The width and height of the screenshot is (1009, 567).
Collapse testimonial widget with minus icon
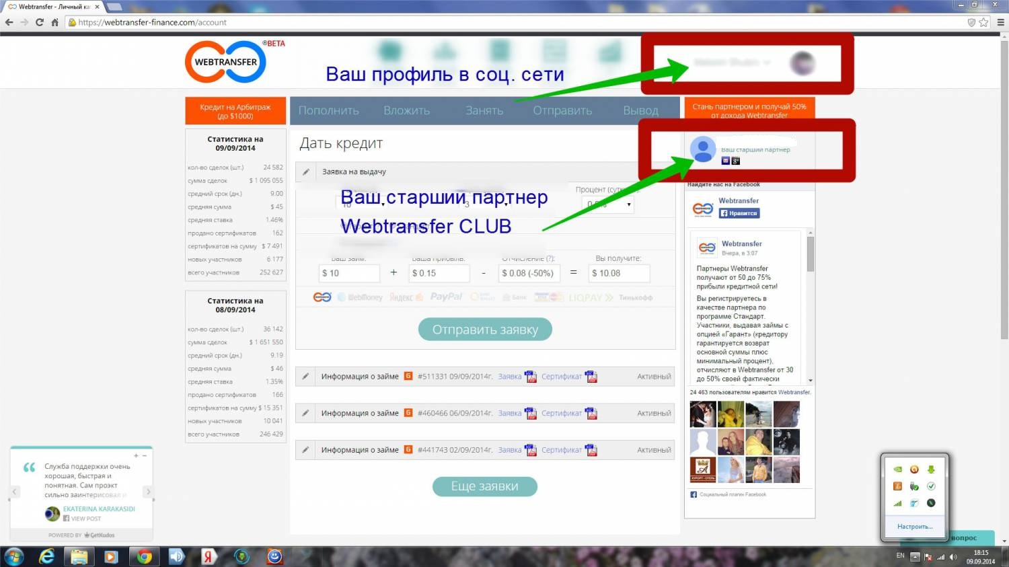144,455
